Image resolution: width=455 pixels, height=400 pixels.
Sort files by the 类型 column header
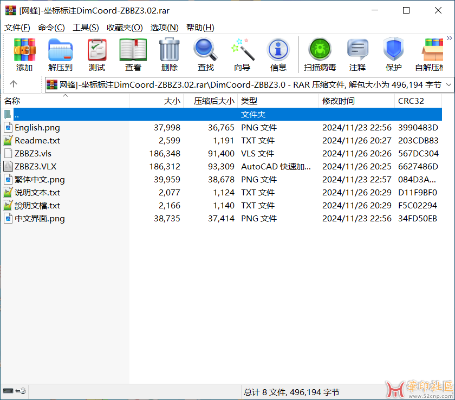278,101
